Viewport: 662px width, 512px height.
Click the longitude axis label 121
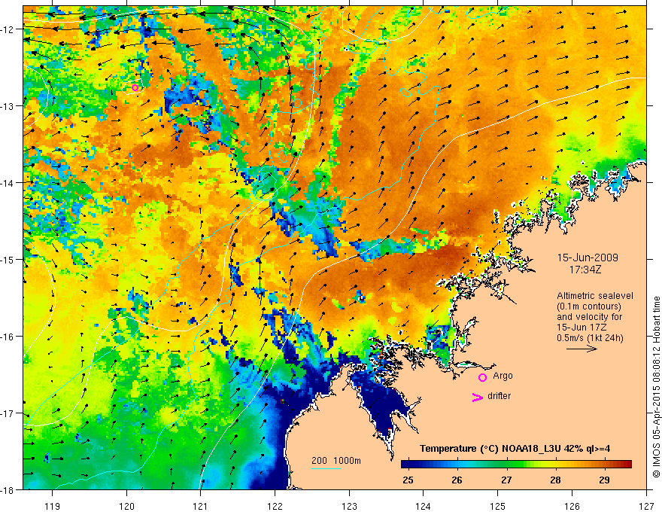tap(201, 506)
